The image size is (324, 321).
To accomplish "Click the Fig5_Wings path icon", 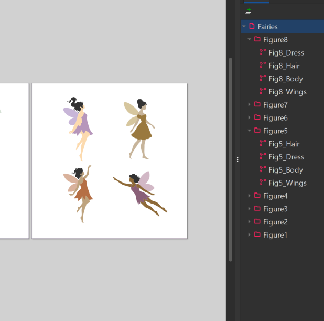I will pos(263,183).
